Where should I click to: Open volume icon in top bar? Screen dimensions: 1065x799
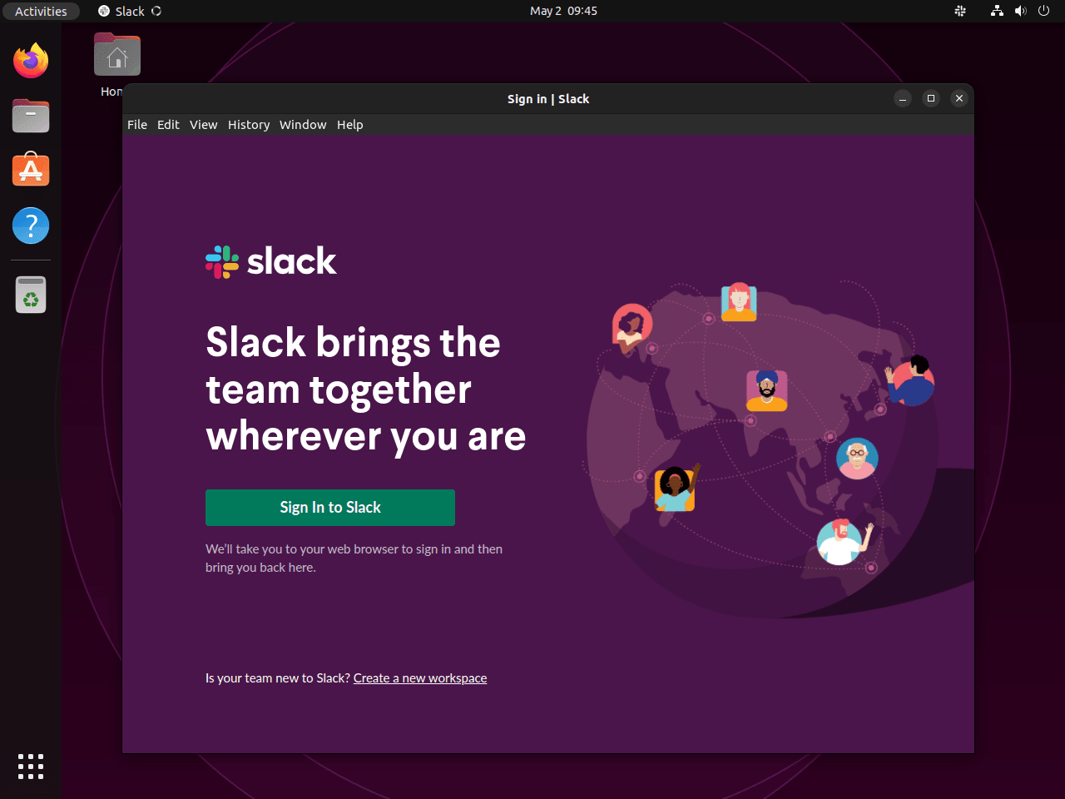(1020, 11)
